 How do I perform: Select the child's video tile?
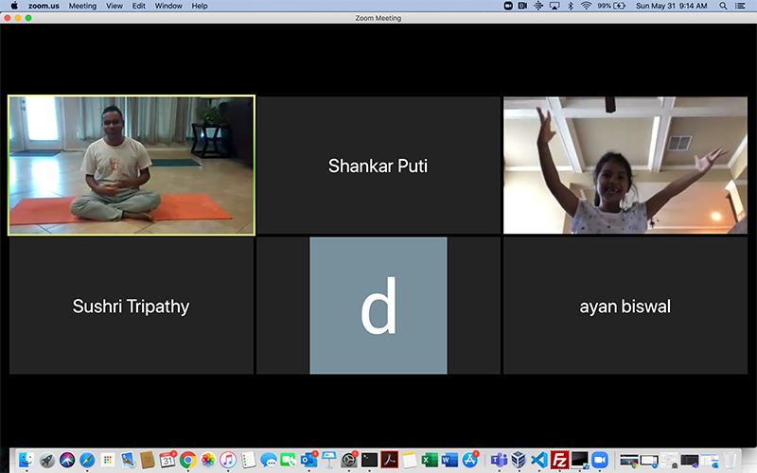[x=625, y=165]
